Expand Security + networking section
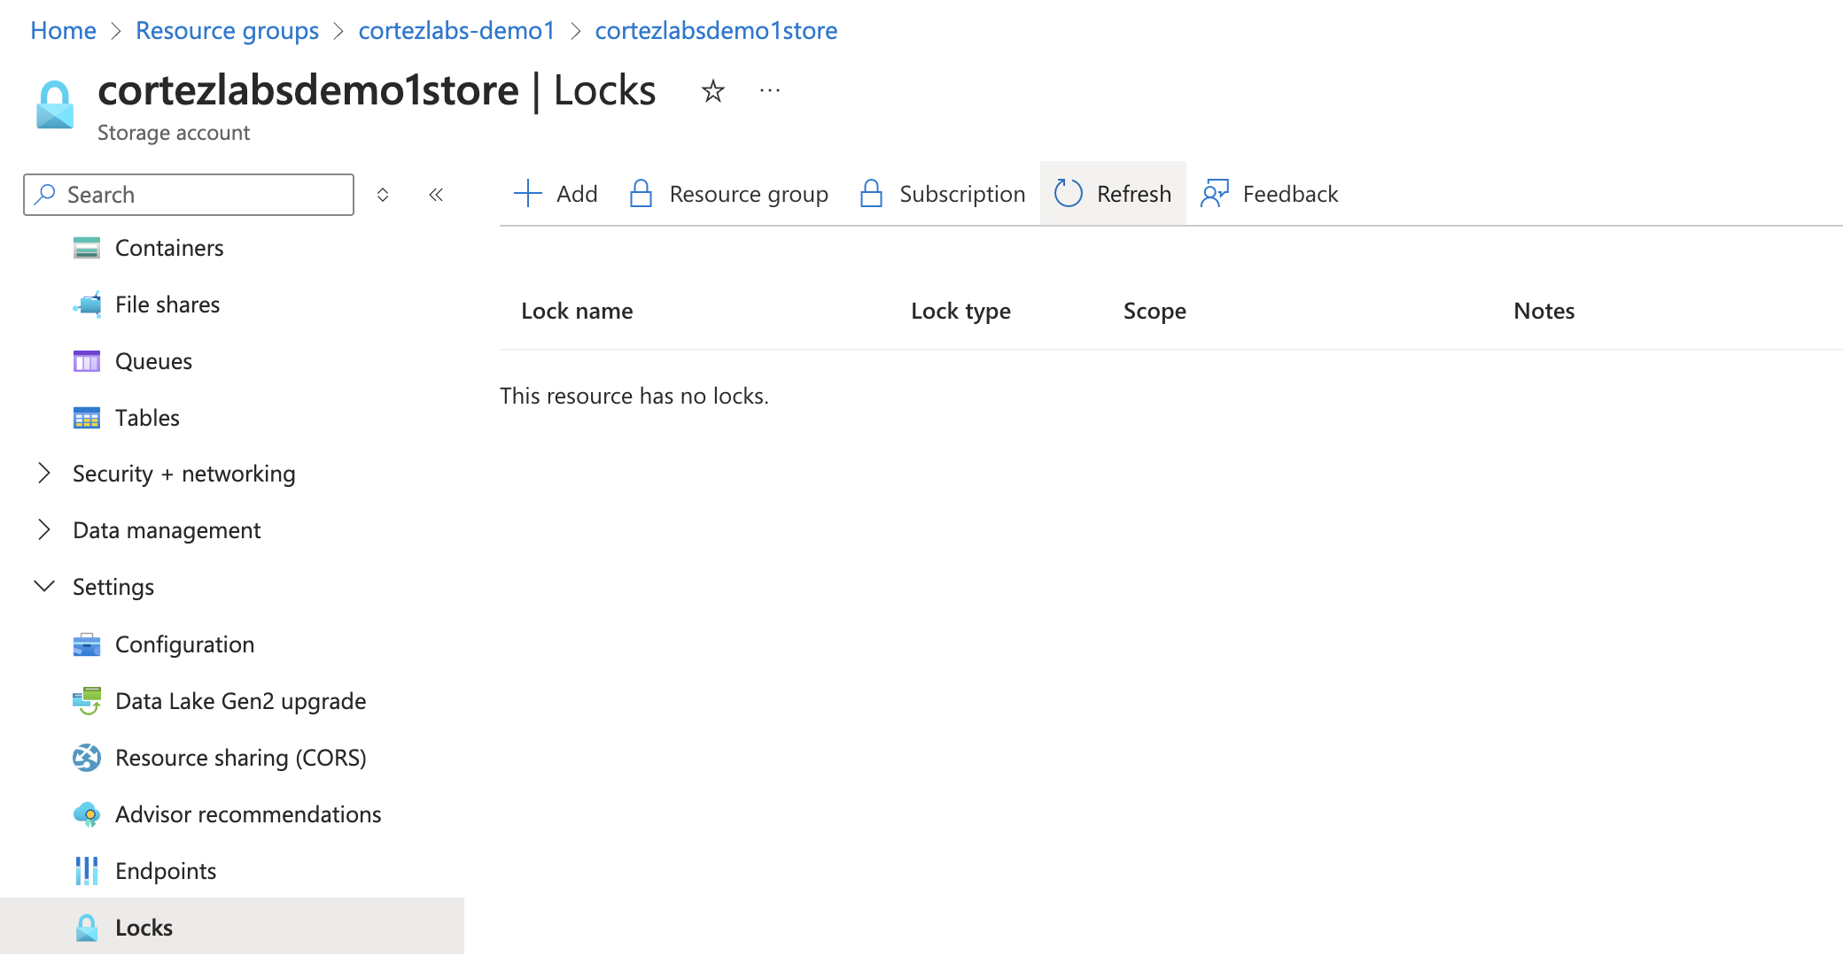 tap(44, 474)
